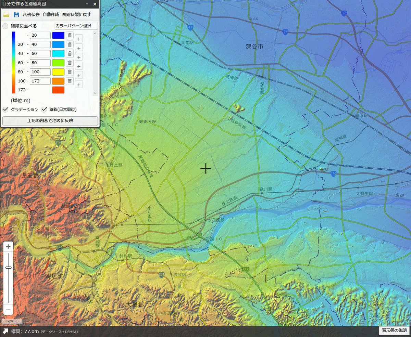Image resolution: width=411 pixels, height=337 pixels.
Task: Click the black crosshair at the map center
Action: pyautogui.click(x=206, y=168)
